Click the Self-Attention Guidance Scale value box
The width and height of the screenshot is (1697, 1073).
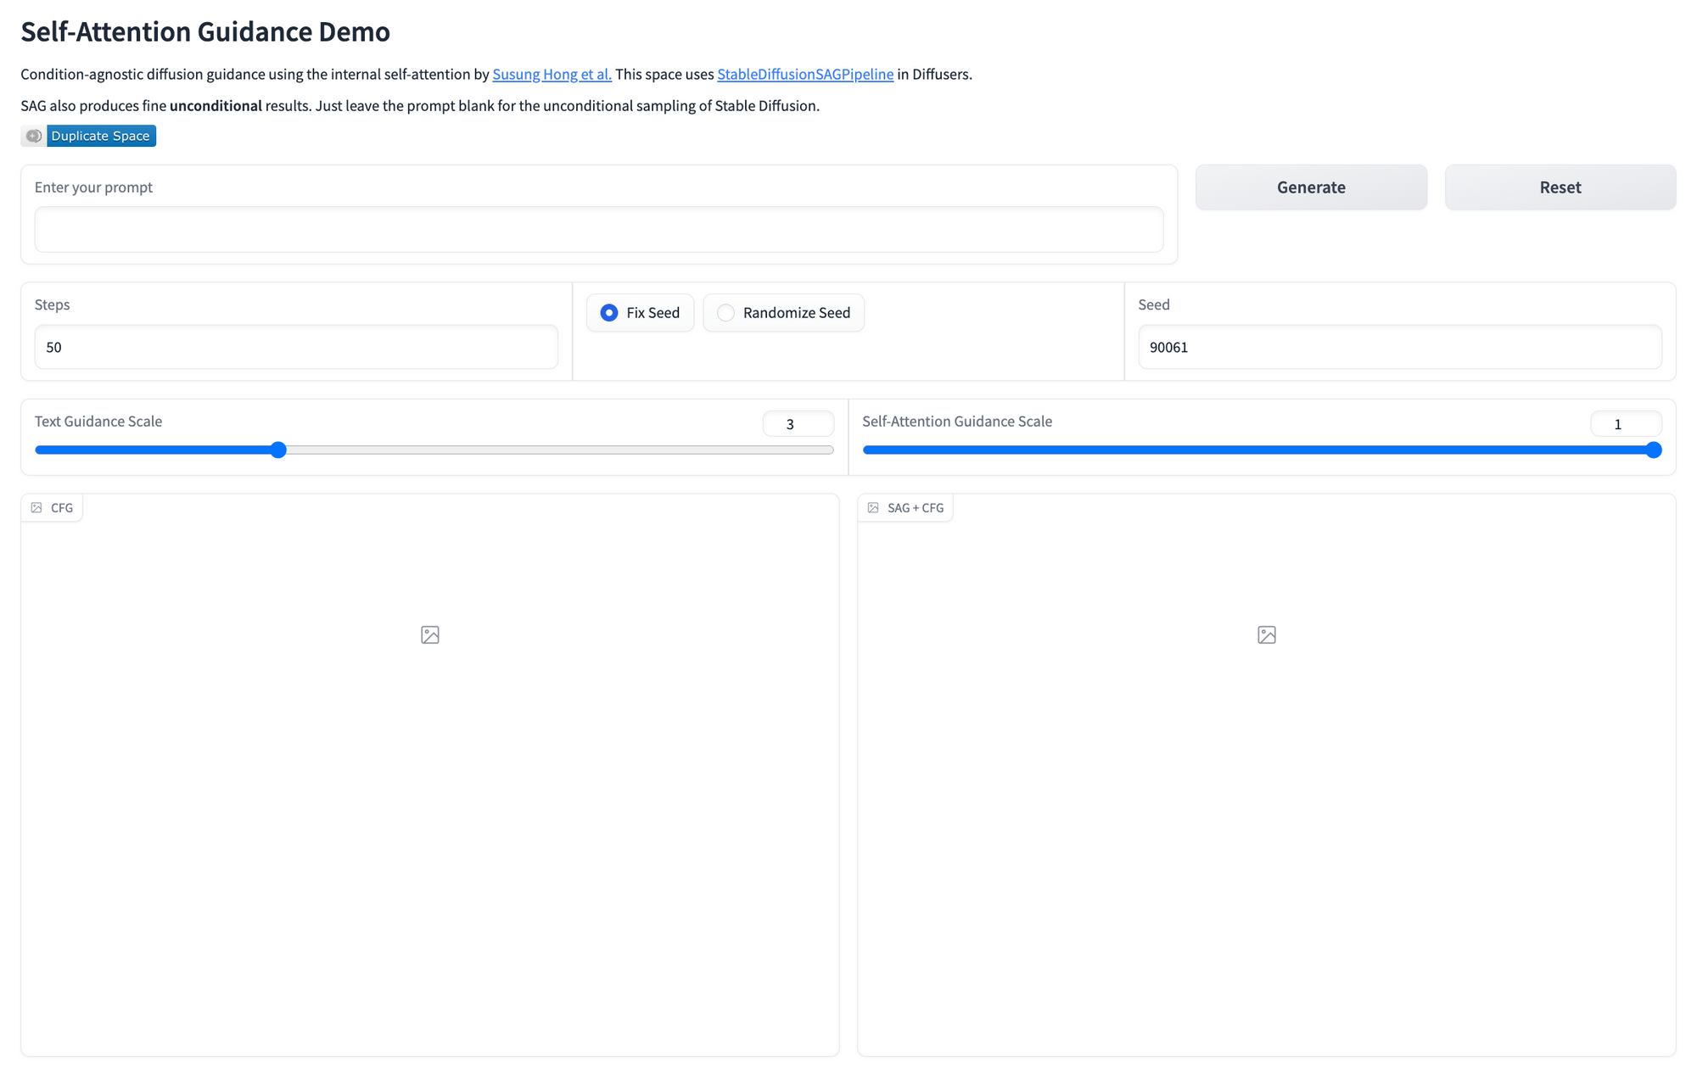[1625, 423]
